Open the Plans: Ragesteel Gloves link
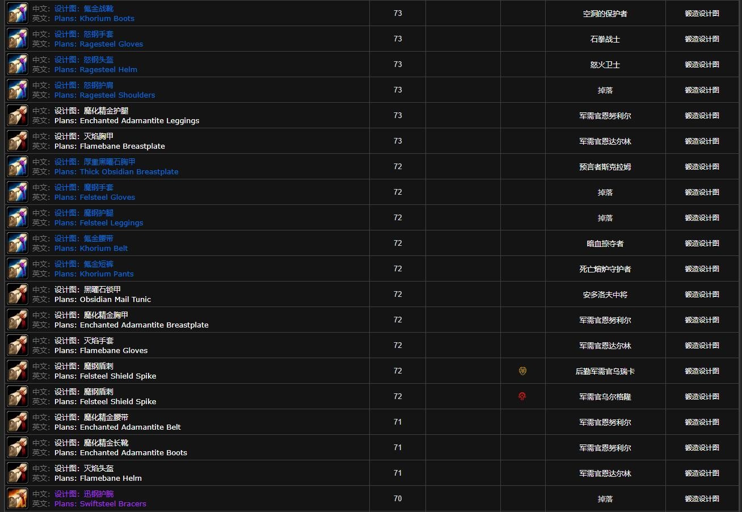Viewport: 742px width, 512px height. 98,44
